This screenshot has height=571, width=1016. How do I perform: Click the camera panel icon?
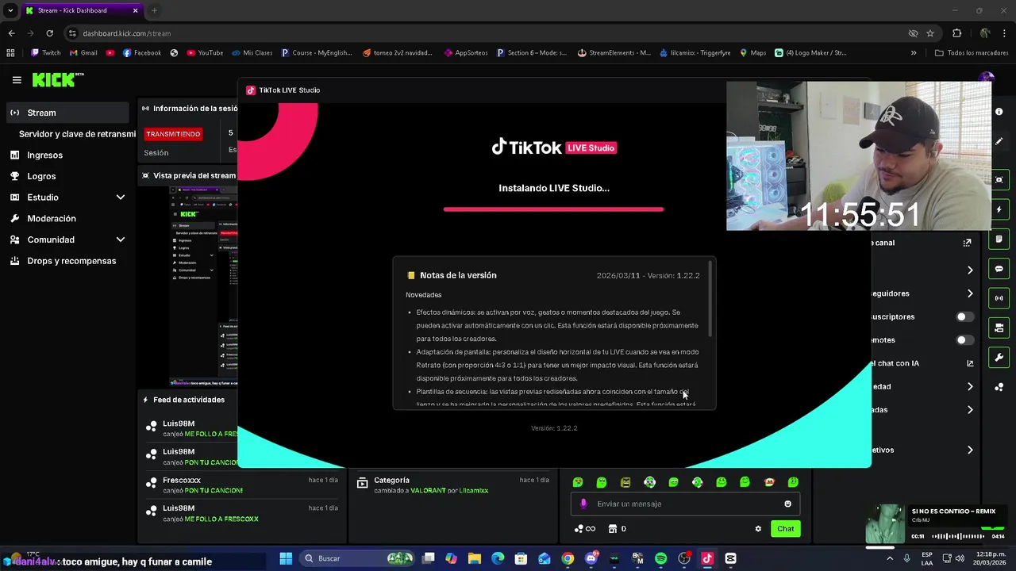click(x=999, y=328)
